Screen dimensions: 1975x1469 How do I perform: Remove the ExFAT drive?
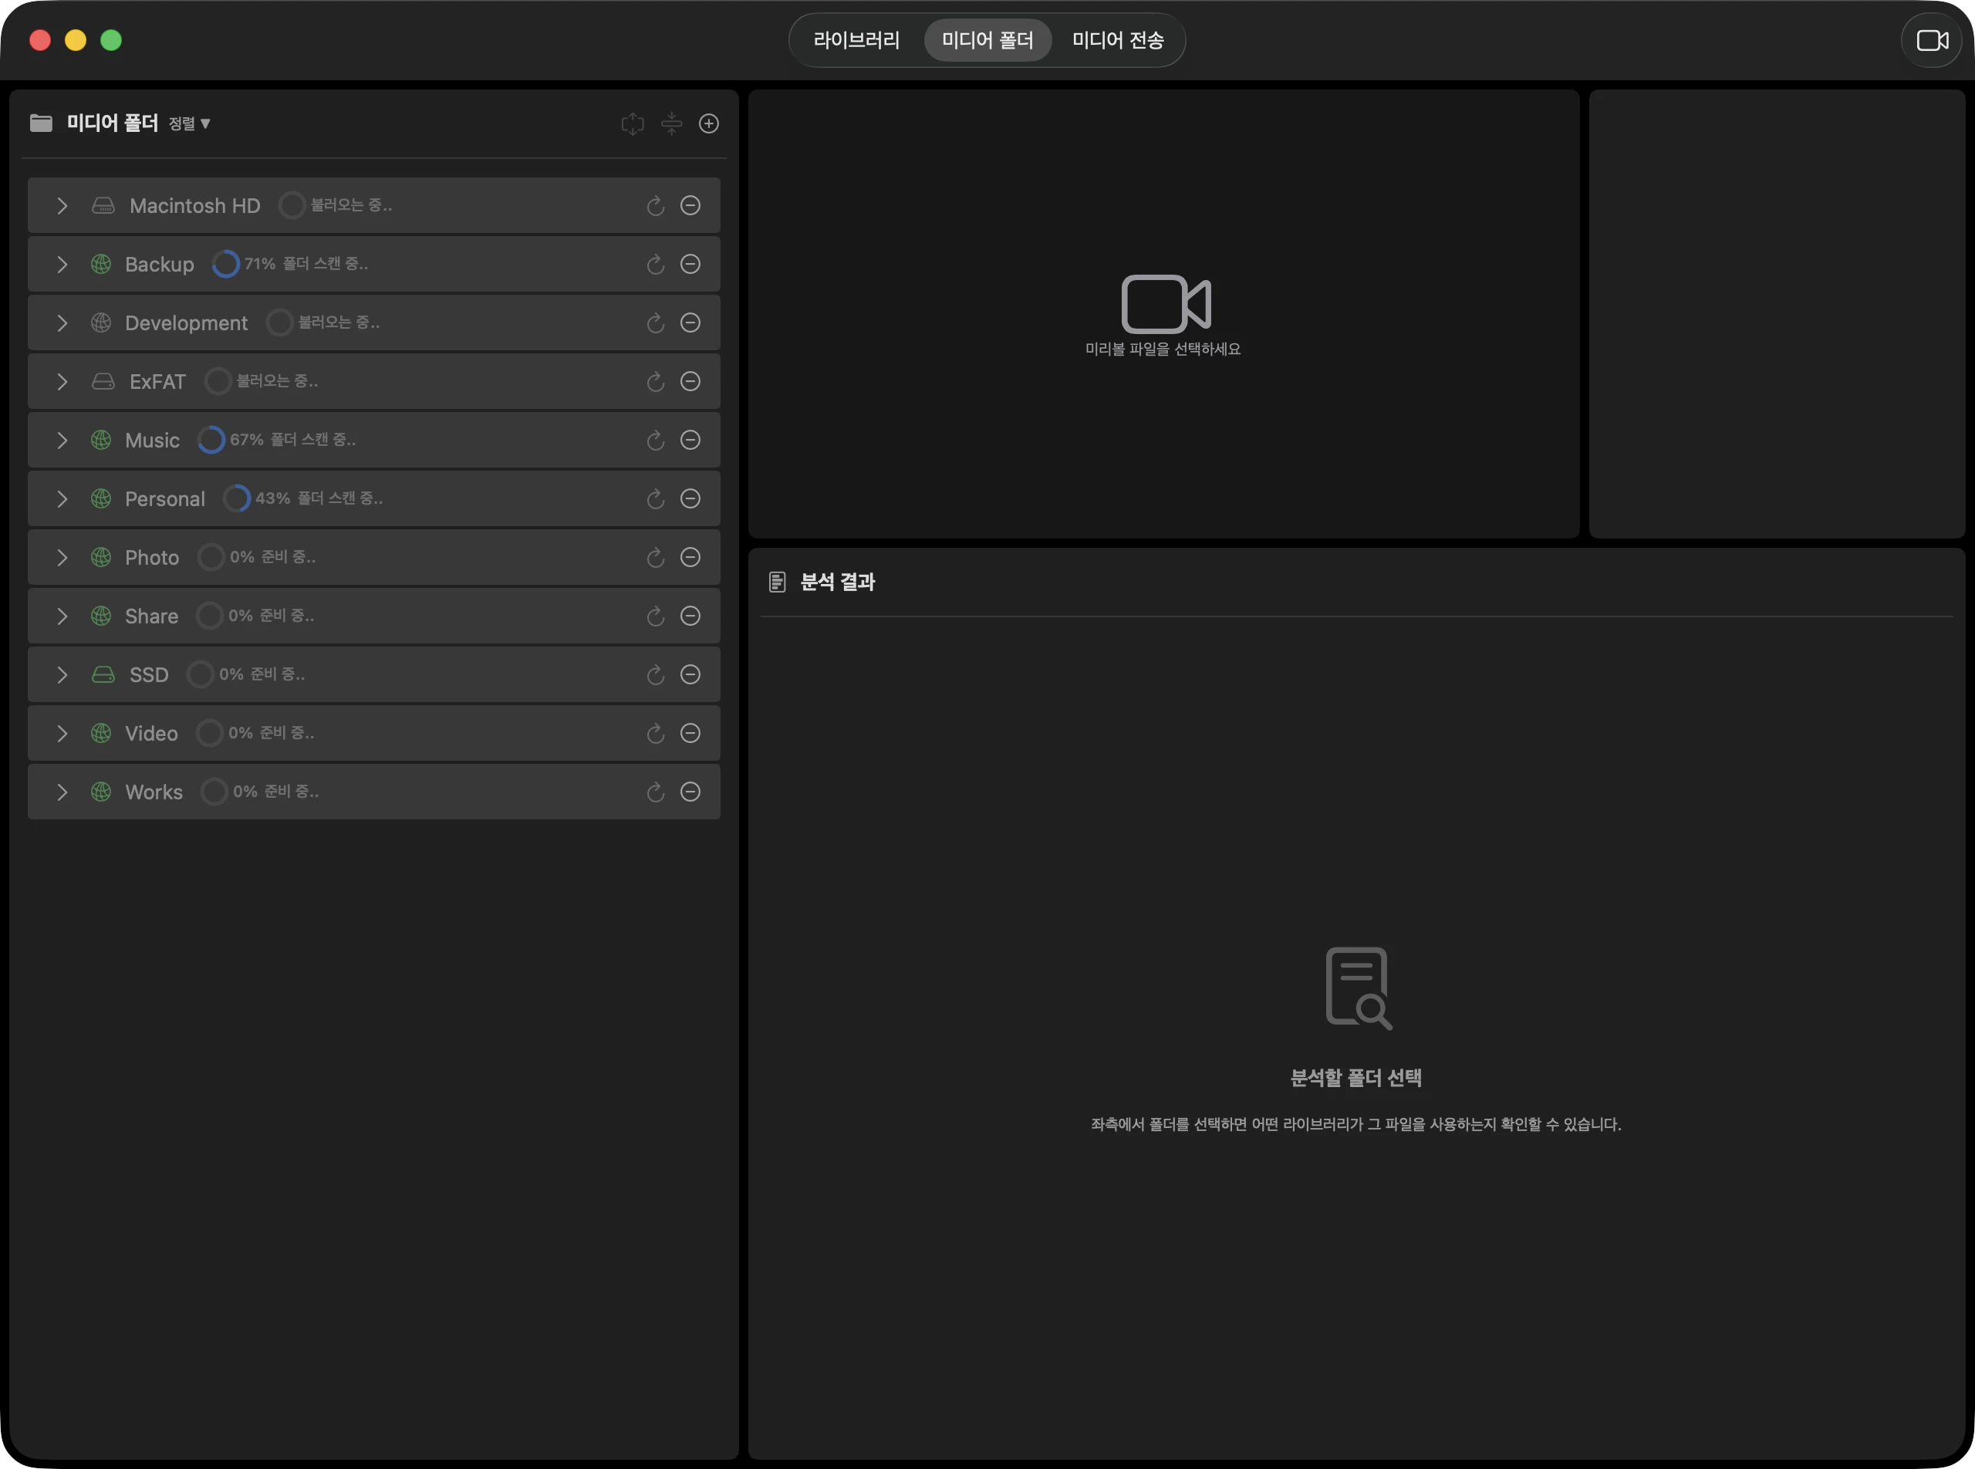point(690,381)
